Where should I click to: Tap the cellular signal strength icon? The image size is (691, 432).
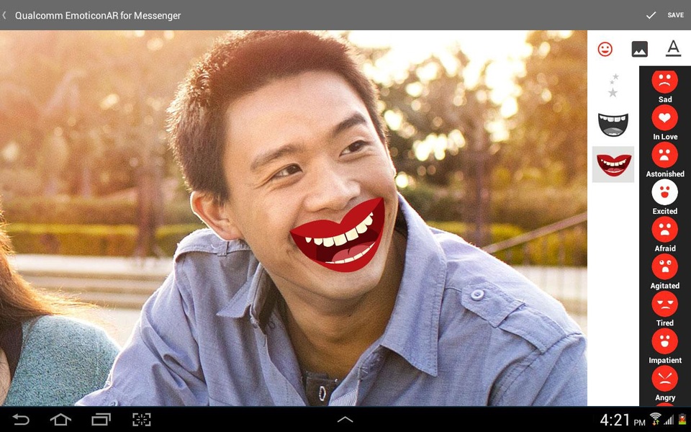click(x=669, y=419)
